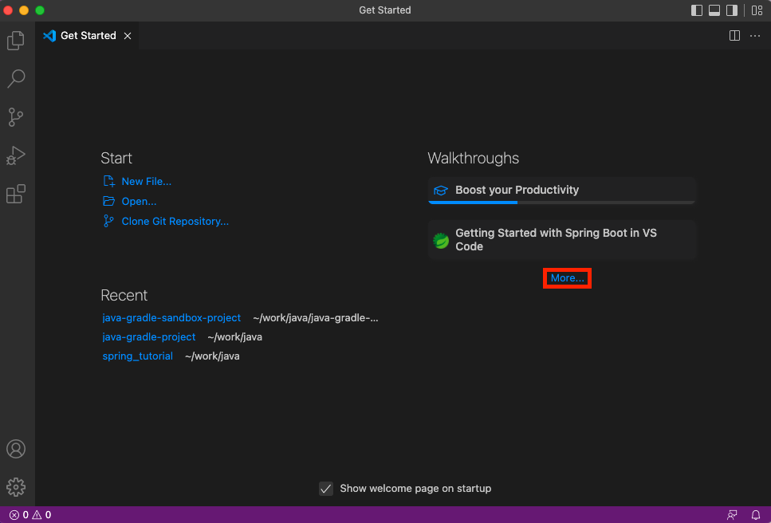Show More... walkthroughs
Viewport: 771px width, 523px height.
(x=568, y=278)
